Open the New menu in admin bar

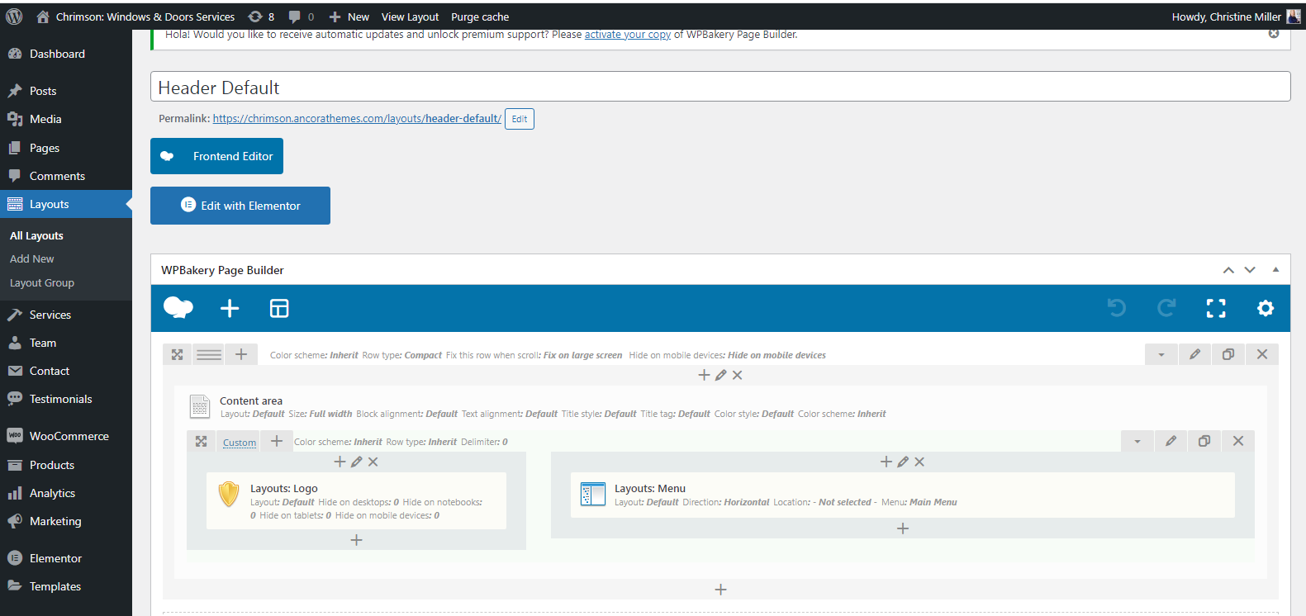point(349,17)
